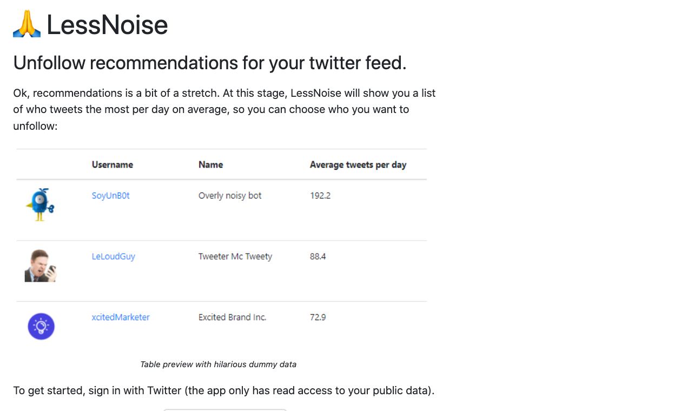Select the 'Overly noisy bot' name cell

tap(230, 196)
